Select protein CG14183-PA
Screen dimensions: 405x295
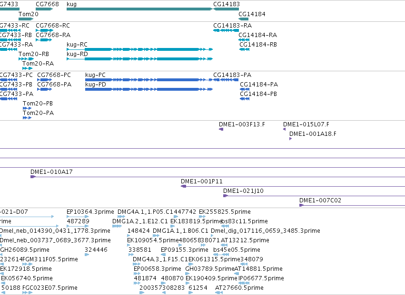pyautogui.click(x=226, y=80)
